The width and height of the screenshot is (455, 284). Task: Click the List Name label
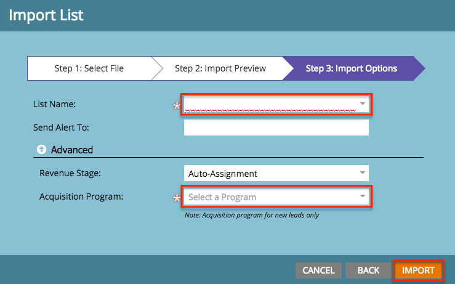55,104
